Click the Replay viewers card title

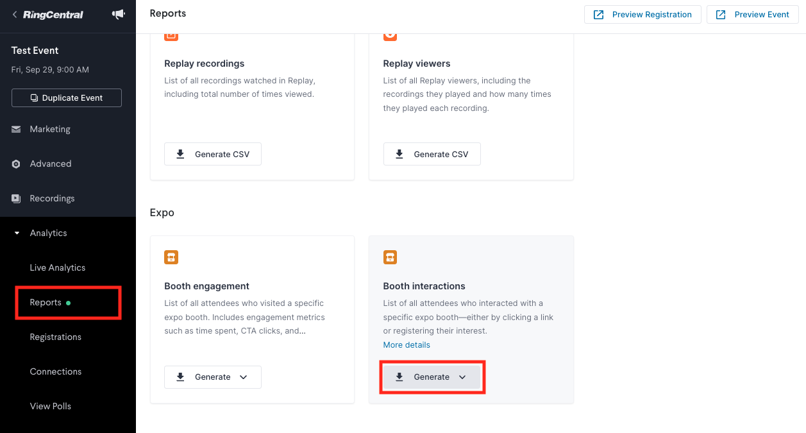(x=417, y=64)
